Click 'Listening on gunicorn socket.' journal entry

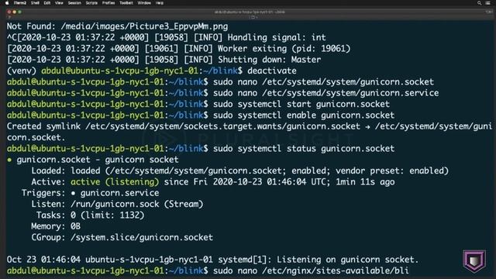(348, 260)
